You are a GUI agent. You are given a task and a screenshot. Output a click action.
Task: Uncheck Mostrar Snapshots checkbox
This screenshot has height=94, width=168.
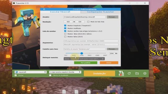[65, 26]
